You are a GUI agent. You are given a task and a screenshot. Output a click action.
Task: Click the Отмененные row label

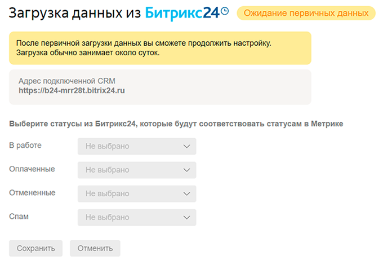[32, 193]
